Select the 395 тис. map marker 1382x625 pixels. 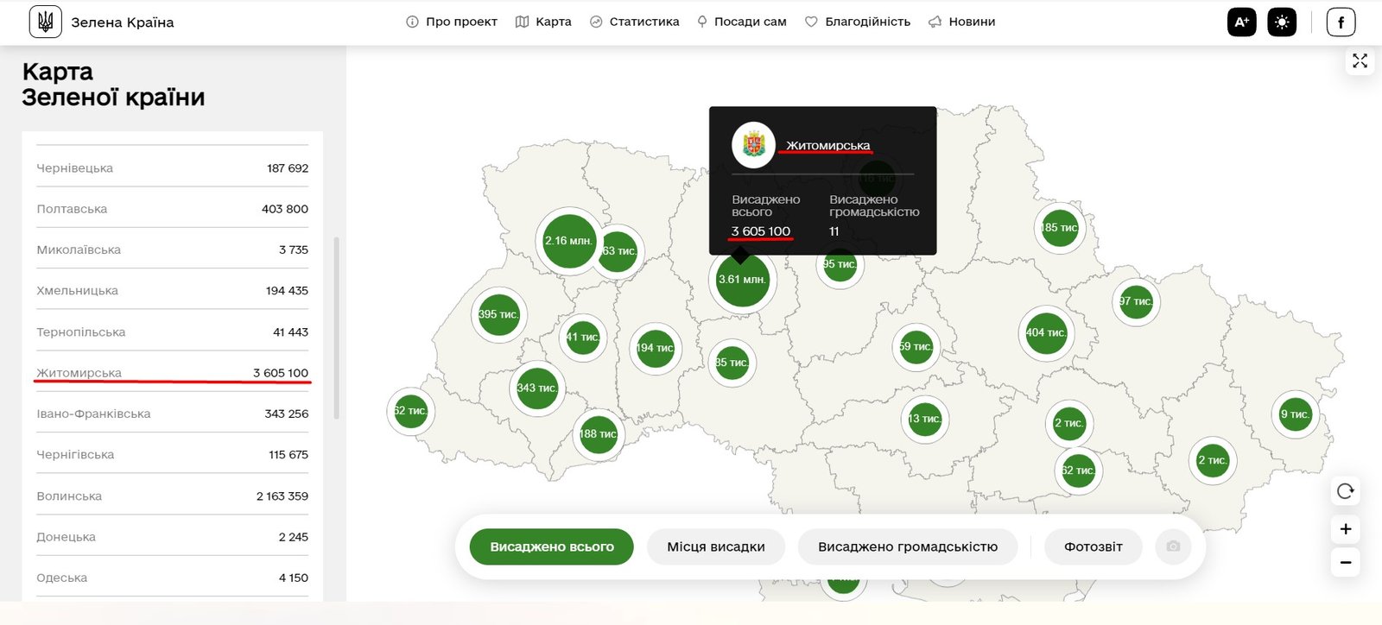[498, 314]
